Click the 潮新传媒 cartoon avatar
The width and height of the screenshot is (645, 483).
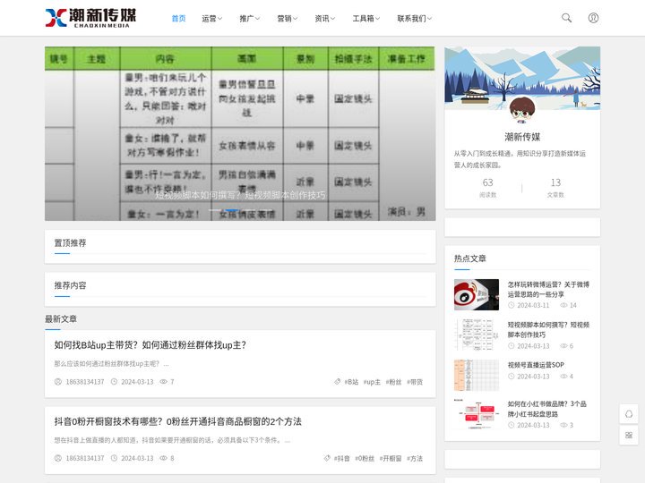point(522,110)
